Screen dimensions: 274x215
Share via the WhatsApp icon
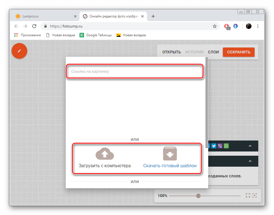pyautogui.click(x=226, y=146)
